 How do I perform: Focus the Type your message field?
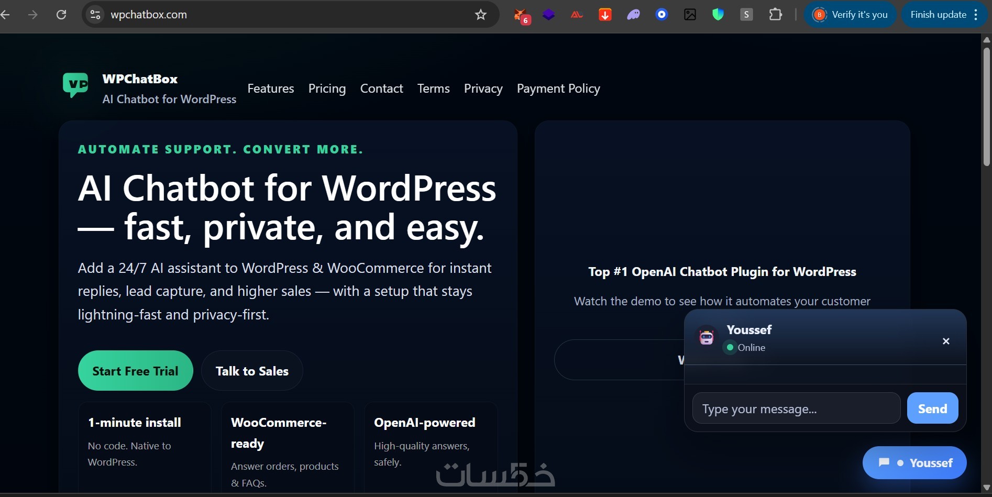tap(796, 408)
